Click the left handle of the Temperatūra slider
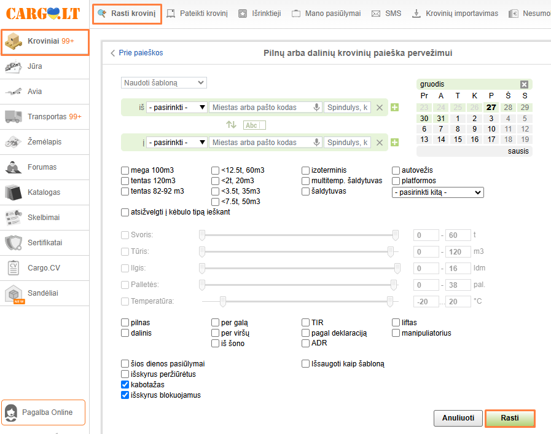 tap(223, 301)
